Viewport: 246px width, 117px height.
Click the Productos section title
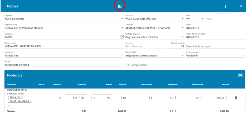(x=14, y=75)
